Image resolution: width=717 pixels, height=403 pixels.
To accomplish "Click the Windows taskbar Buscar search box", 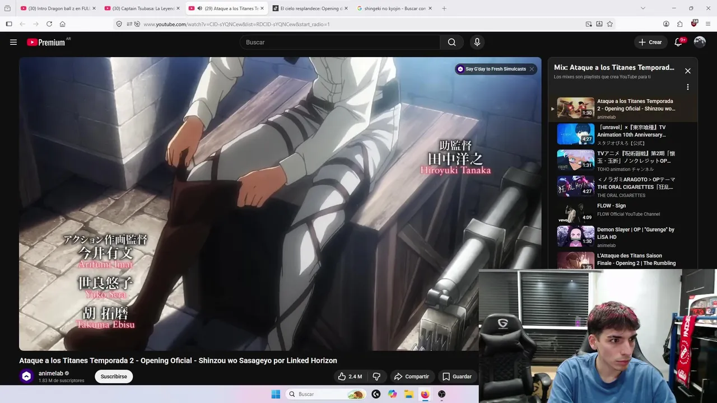I will pos(326,394).
